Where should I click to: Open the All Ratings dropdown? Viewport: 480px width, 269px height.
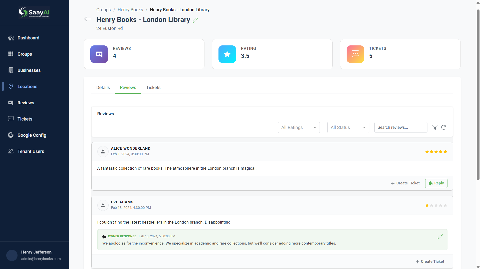pos(299,127)
